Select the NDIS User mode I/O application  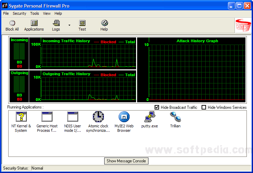click(73, 122)
